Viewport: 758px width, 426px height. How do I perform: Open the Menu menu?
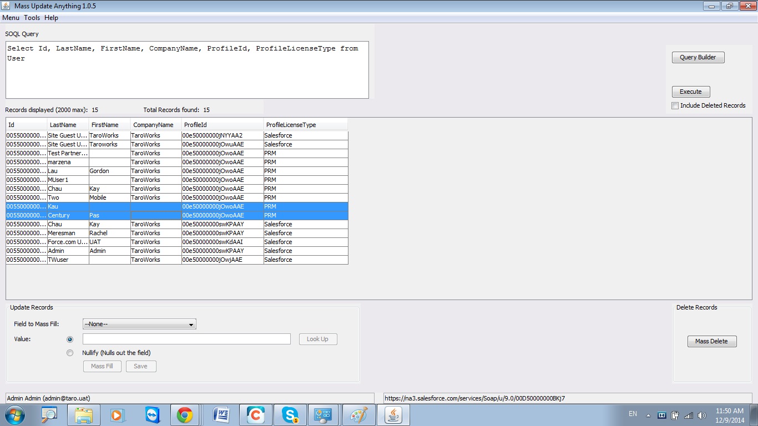tap(11, 18)
